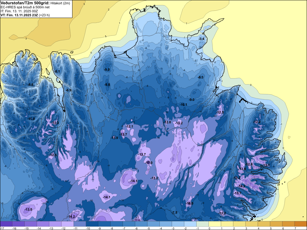Click legend scale value -12

click(x=63, y=228)
